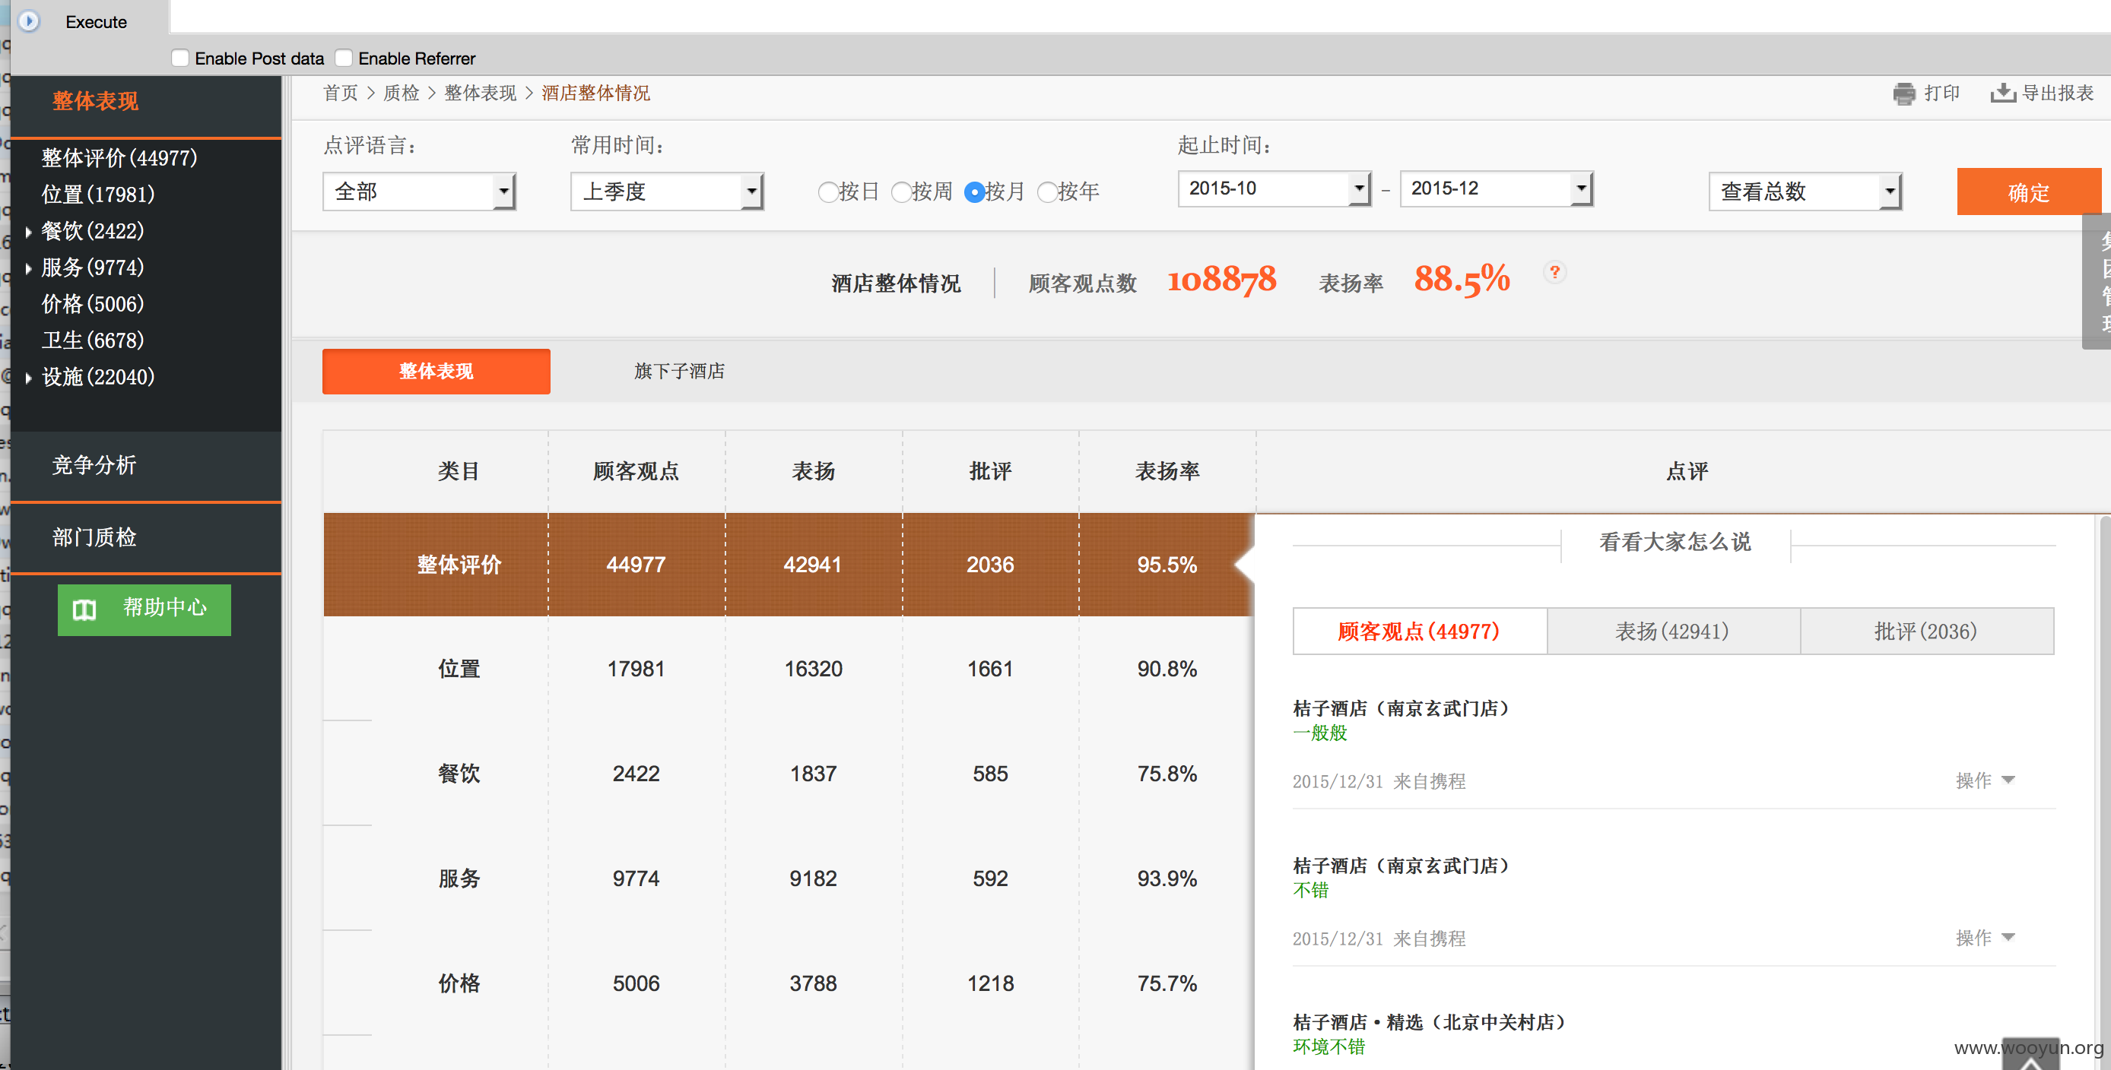Click the 整体评价 row in the table

point(789,565)
